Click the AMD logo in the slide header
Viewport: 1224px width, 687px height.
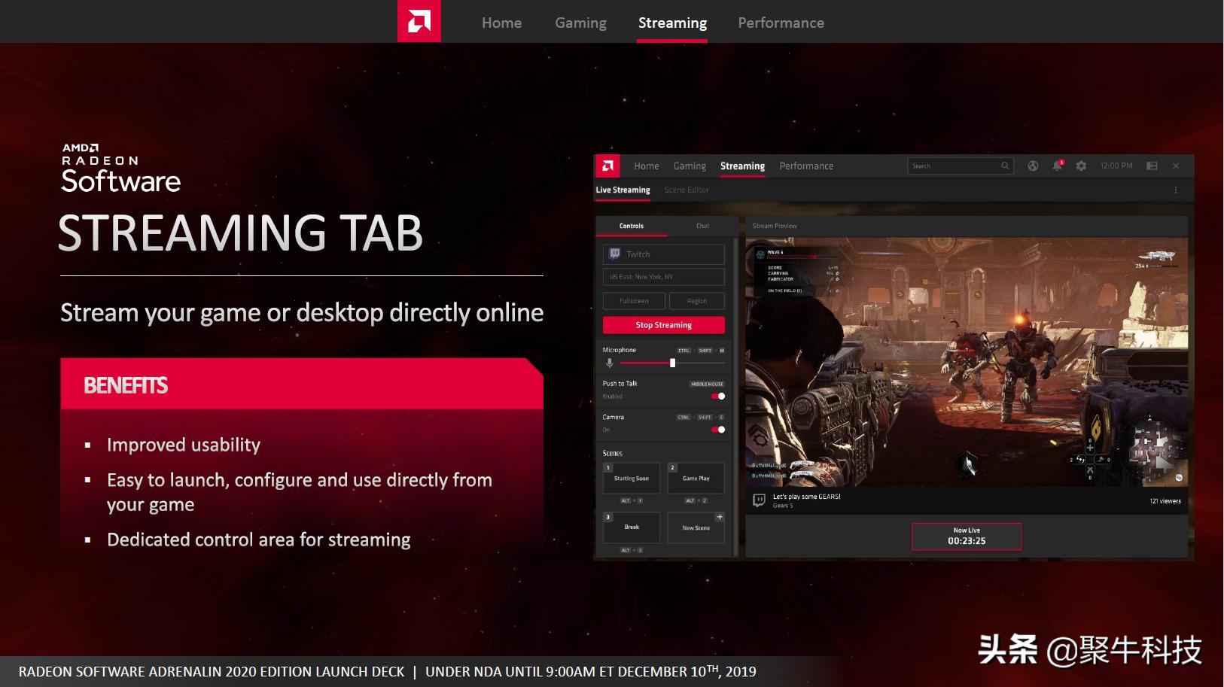[x=419, y=21]
